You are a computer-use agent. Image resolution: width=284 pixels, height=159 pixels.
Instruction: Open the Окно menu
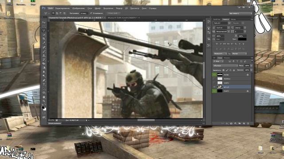click(x=144, y=8)
